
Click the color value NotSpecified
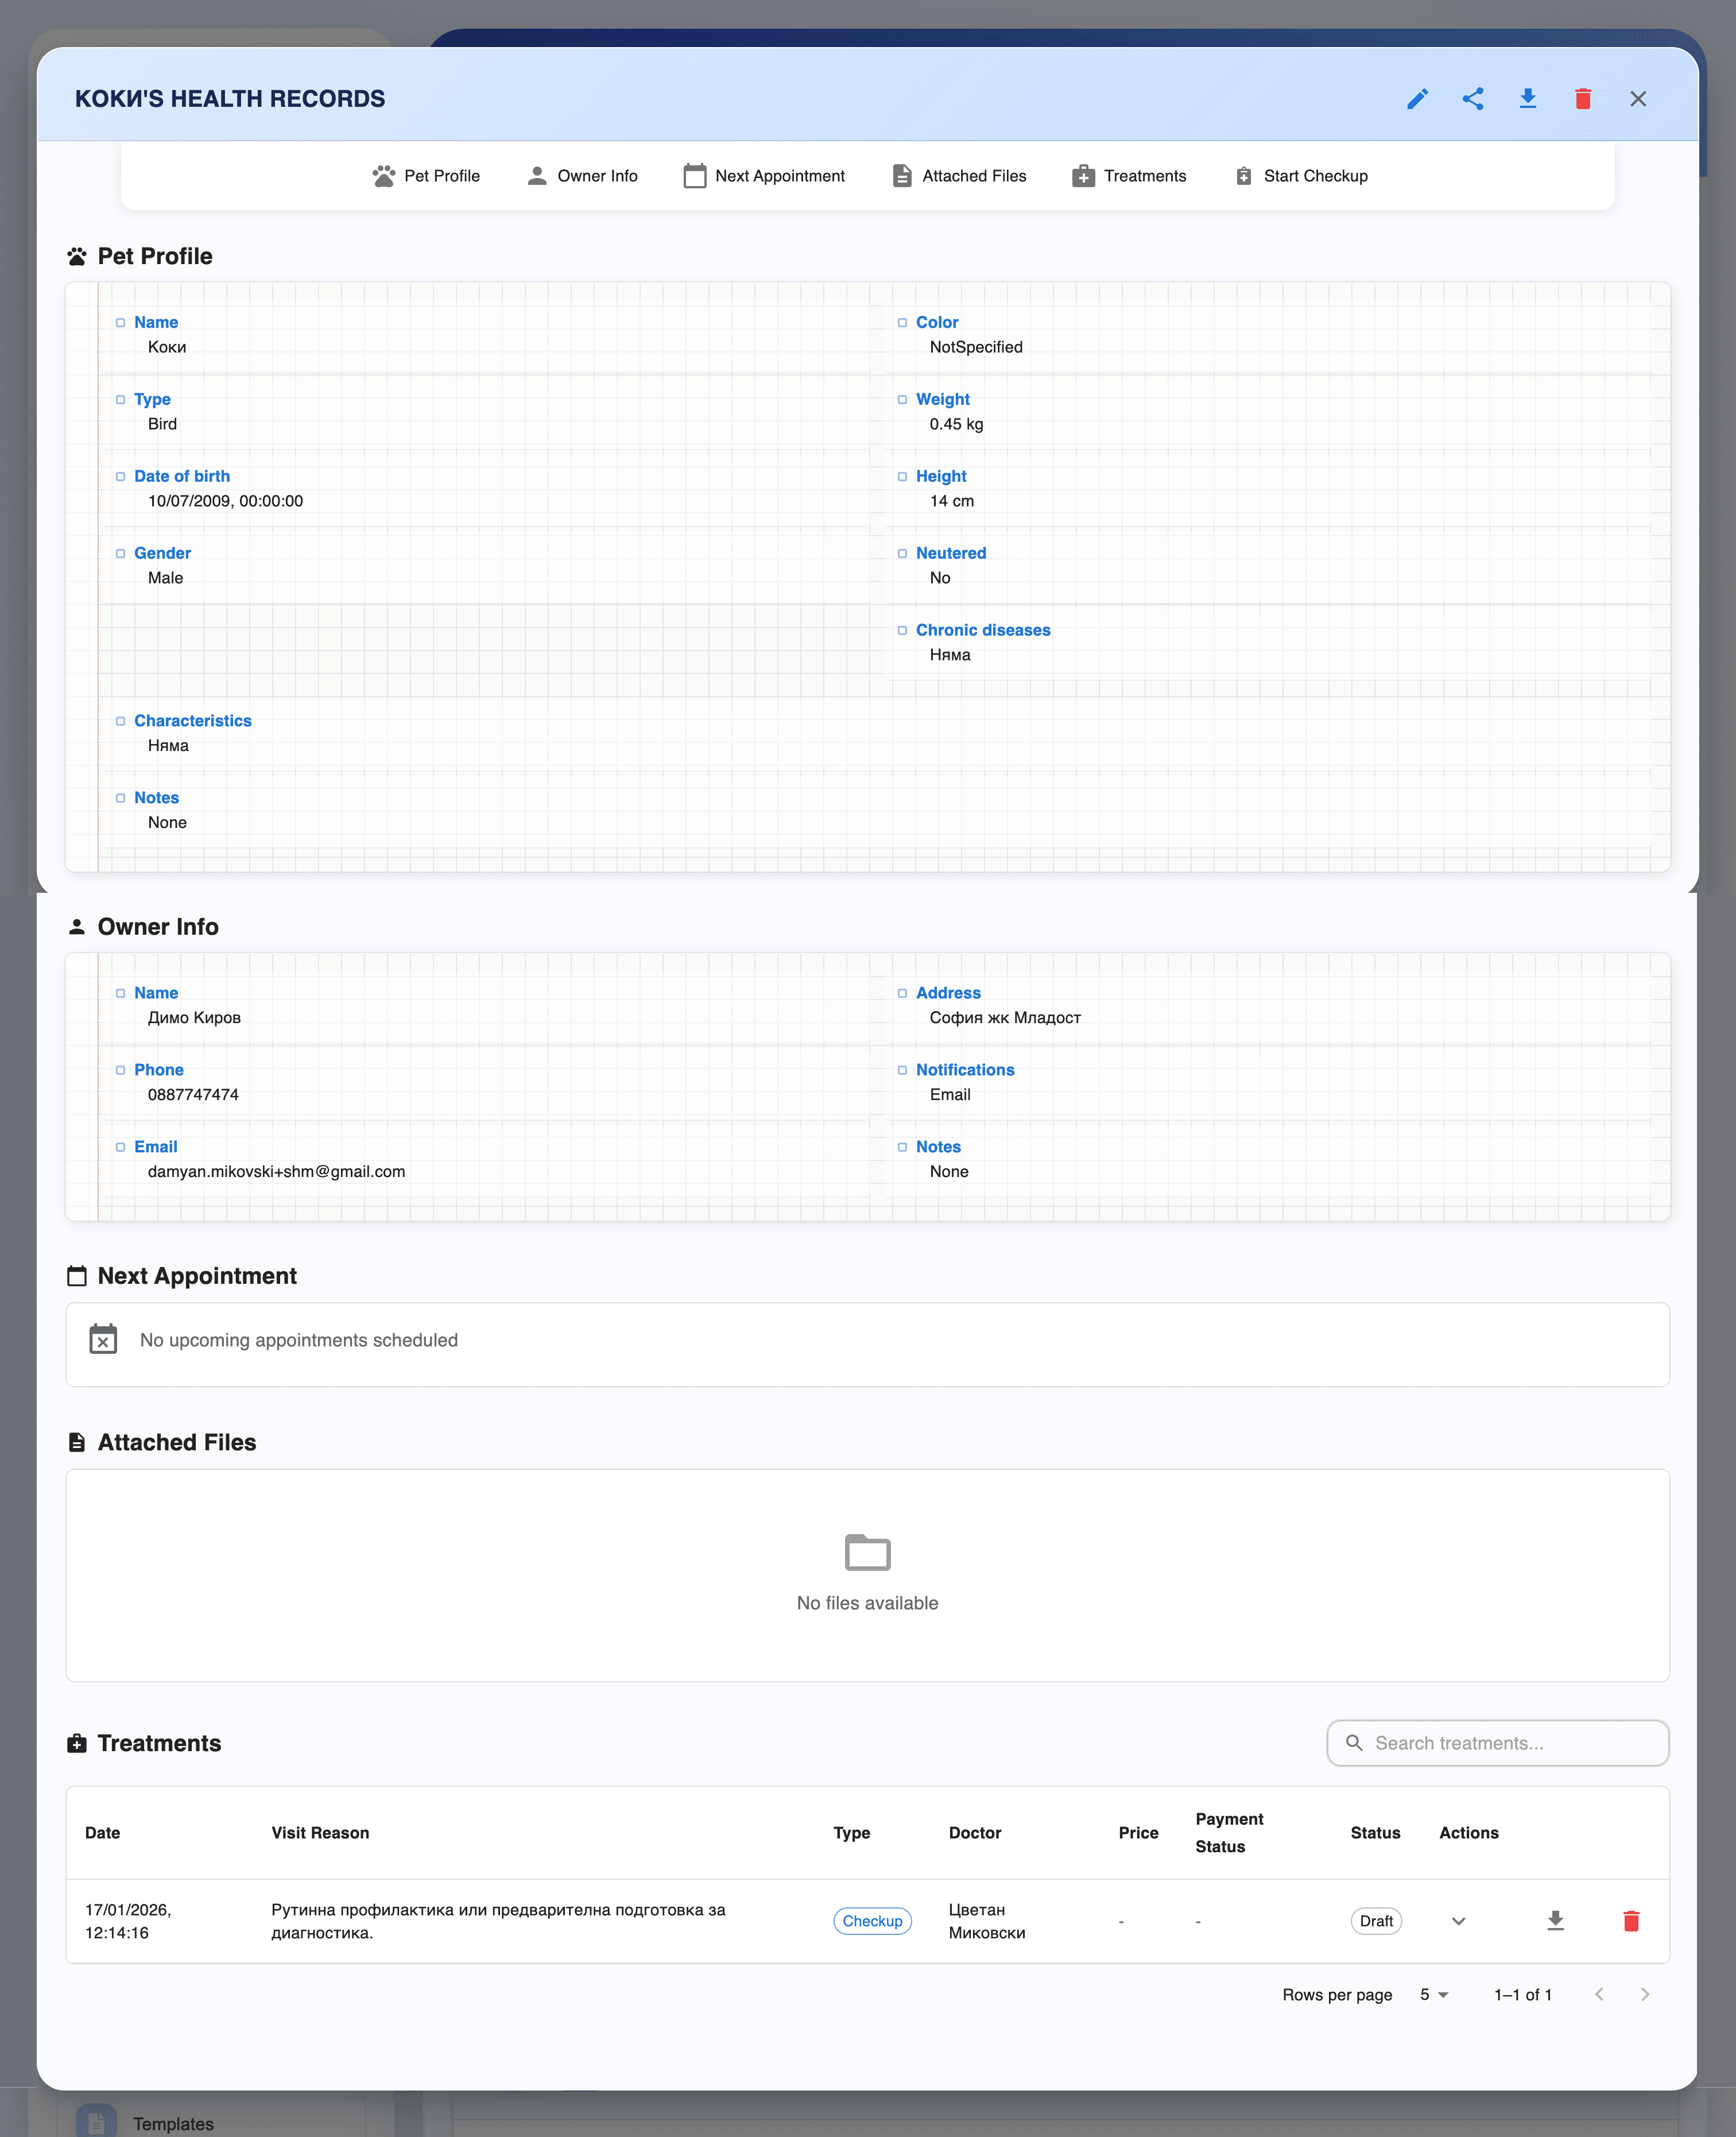click(976, 347)
